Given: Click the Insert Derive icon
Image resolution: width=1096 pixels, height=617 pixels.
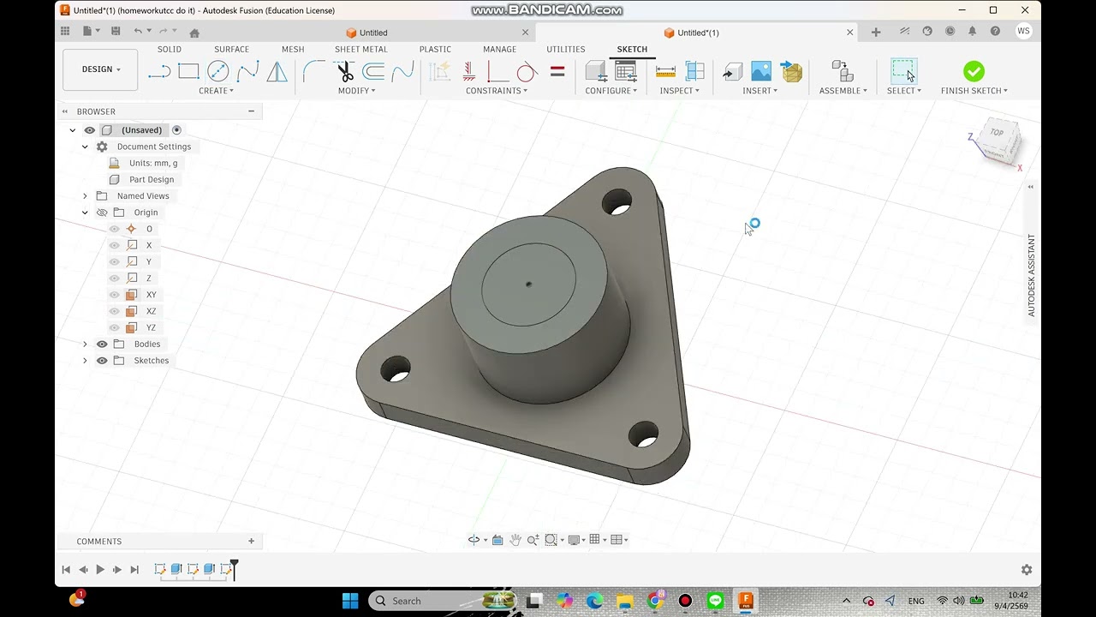Looking at the screenshot, I should pyautogui.click(x=732, y=72).
